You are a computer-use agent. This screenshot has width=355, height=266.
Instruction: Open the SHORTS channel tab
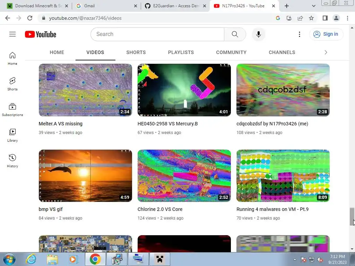136,53
